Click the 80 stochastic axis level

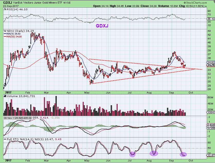[209, 142]
